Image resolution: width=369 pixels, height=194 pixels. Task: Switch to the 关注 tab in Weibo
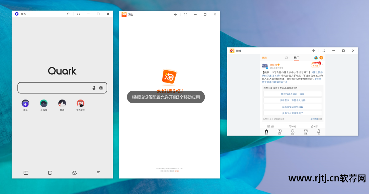pyautogui.click(x=287, y=58)
